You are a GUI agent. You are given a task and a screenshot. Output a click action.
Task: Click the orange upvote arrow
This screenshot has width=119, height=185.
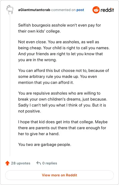click(7, 163)
